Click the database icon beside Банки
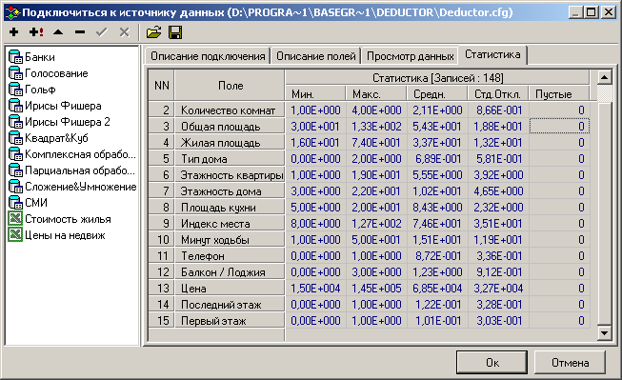Image resolution: width=622 pixels, height=380 pixels. (x=15, y=57)
